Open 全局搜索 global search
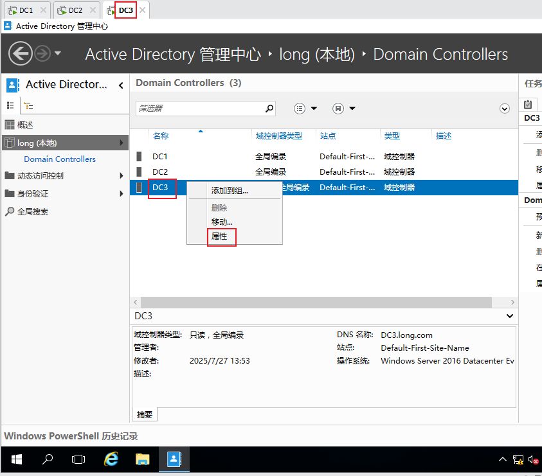This screenshot has width=542, height=476. pyautogui.click(x=33, y=212)
